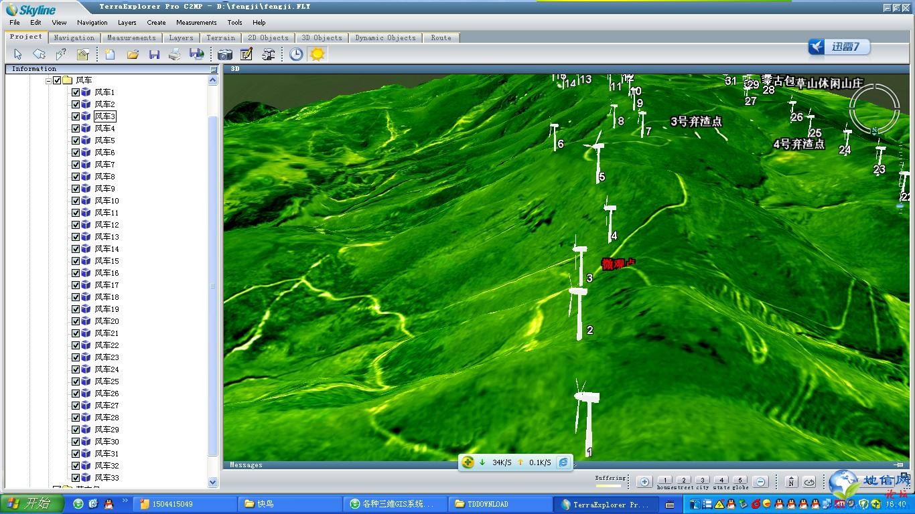Screen dimensions: 915x514
Task: Select the 风车10 tree item
Action: [107, 201]
